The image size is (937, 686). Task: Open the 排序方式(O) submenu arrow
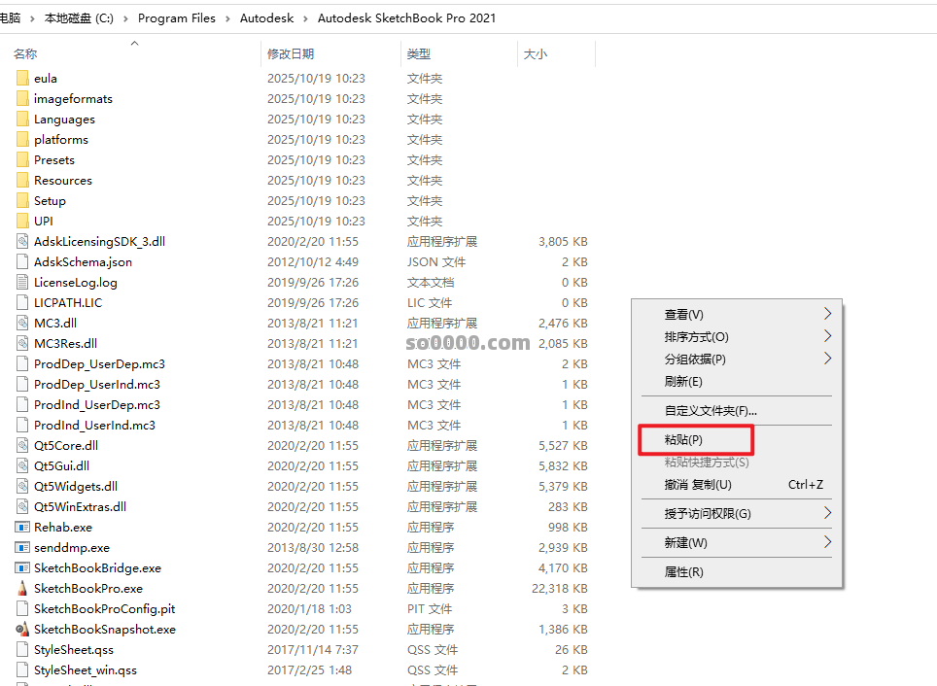[827, 336]
